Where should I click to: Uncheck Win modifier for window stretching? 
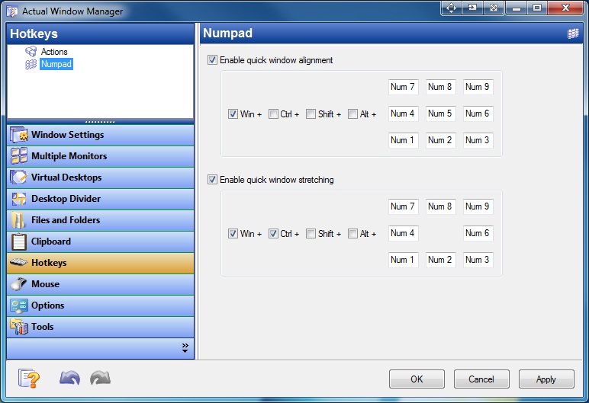point(233,234)
